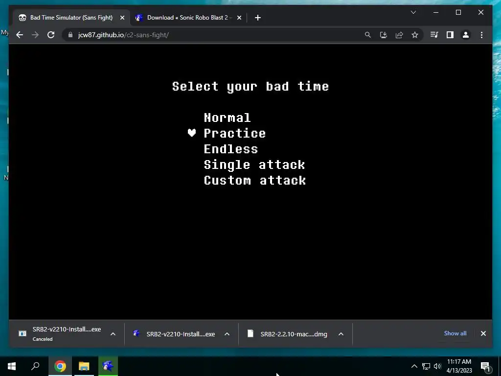Choose Custom attack mode
The height and width of the screenshot is (376, 501).
tap(254, 180)
